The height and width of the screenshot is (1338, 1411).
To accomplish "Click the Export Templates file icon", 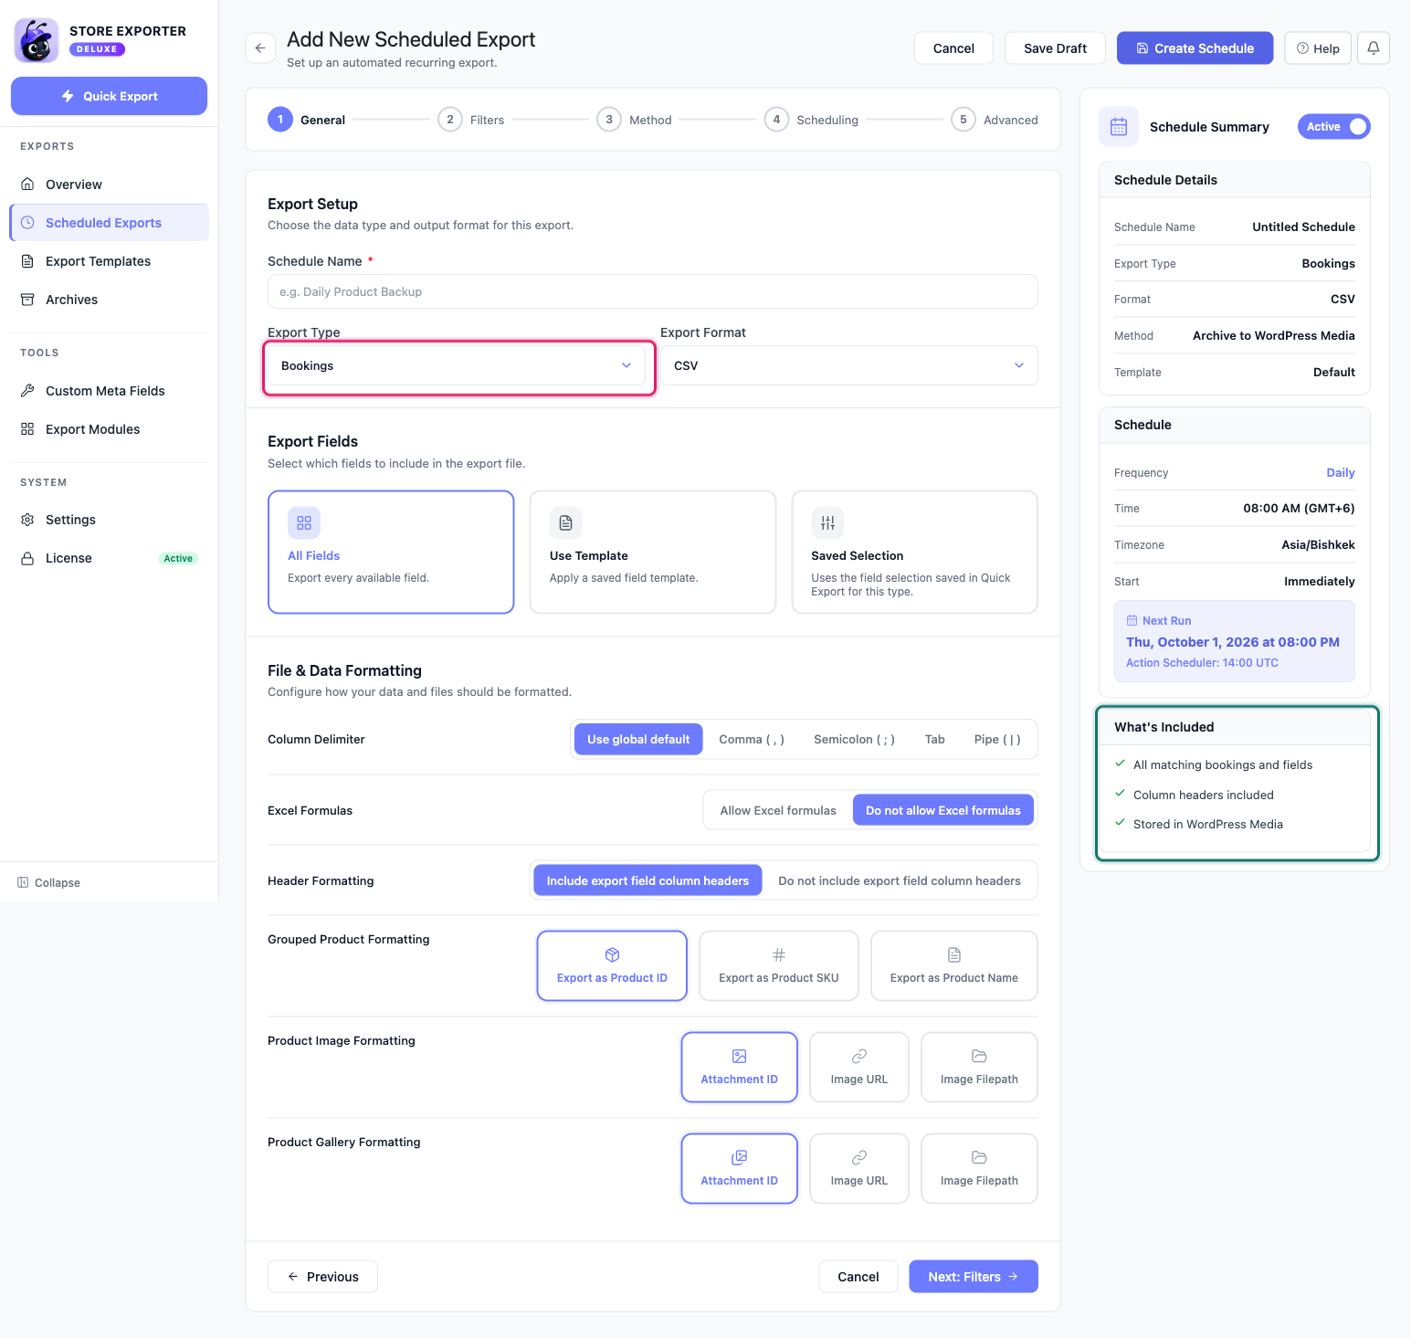I will coord(27,261).
